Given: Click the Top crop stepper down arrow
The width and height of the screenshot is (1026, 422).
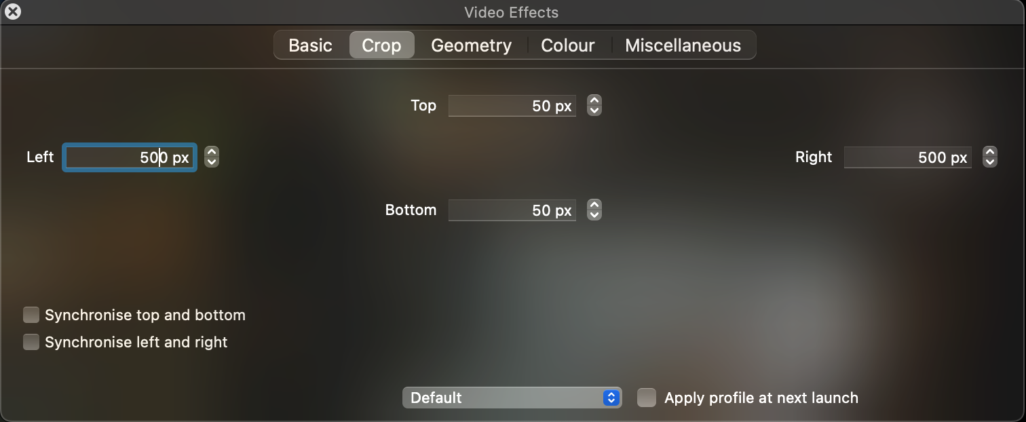Looking at the screenshot, I should click(594, 110).
